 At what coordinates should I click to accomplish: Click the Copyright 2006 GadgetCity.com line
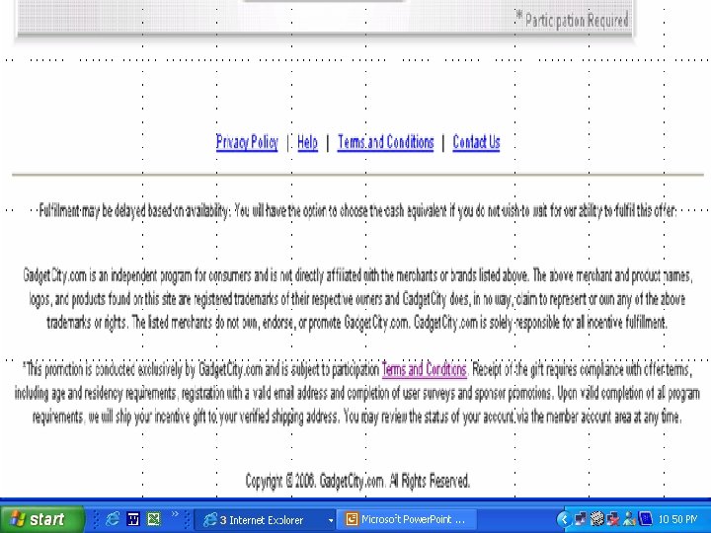click(357, 481)
